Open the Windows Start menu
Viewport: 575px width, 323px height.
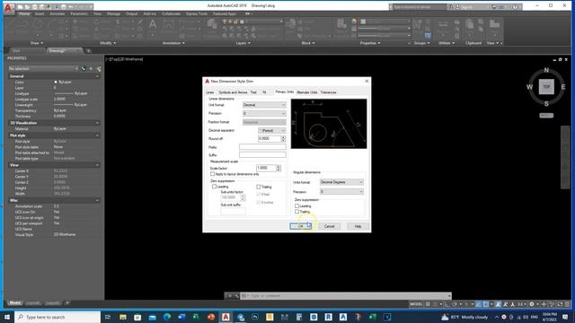6,317
